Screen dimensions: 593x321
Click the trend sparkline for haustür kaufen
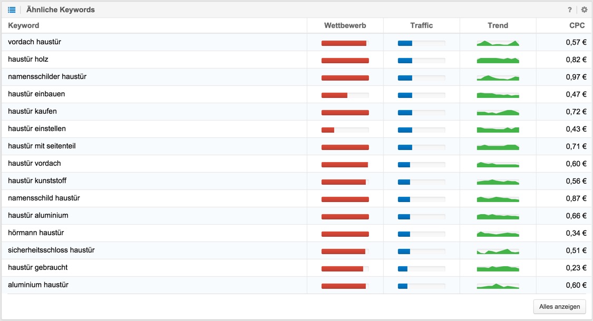(x=498, y=113)
